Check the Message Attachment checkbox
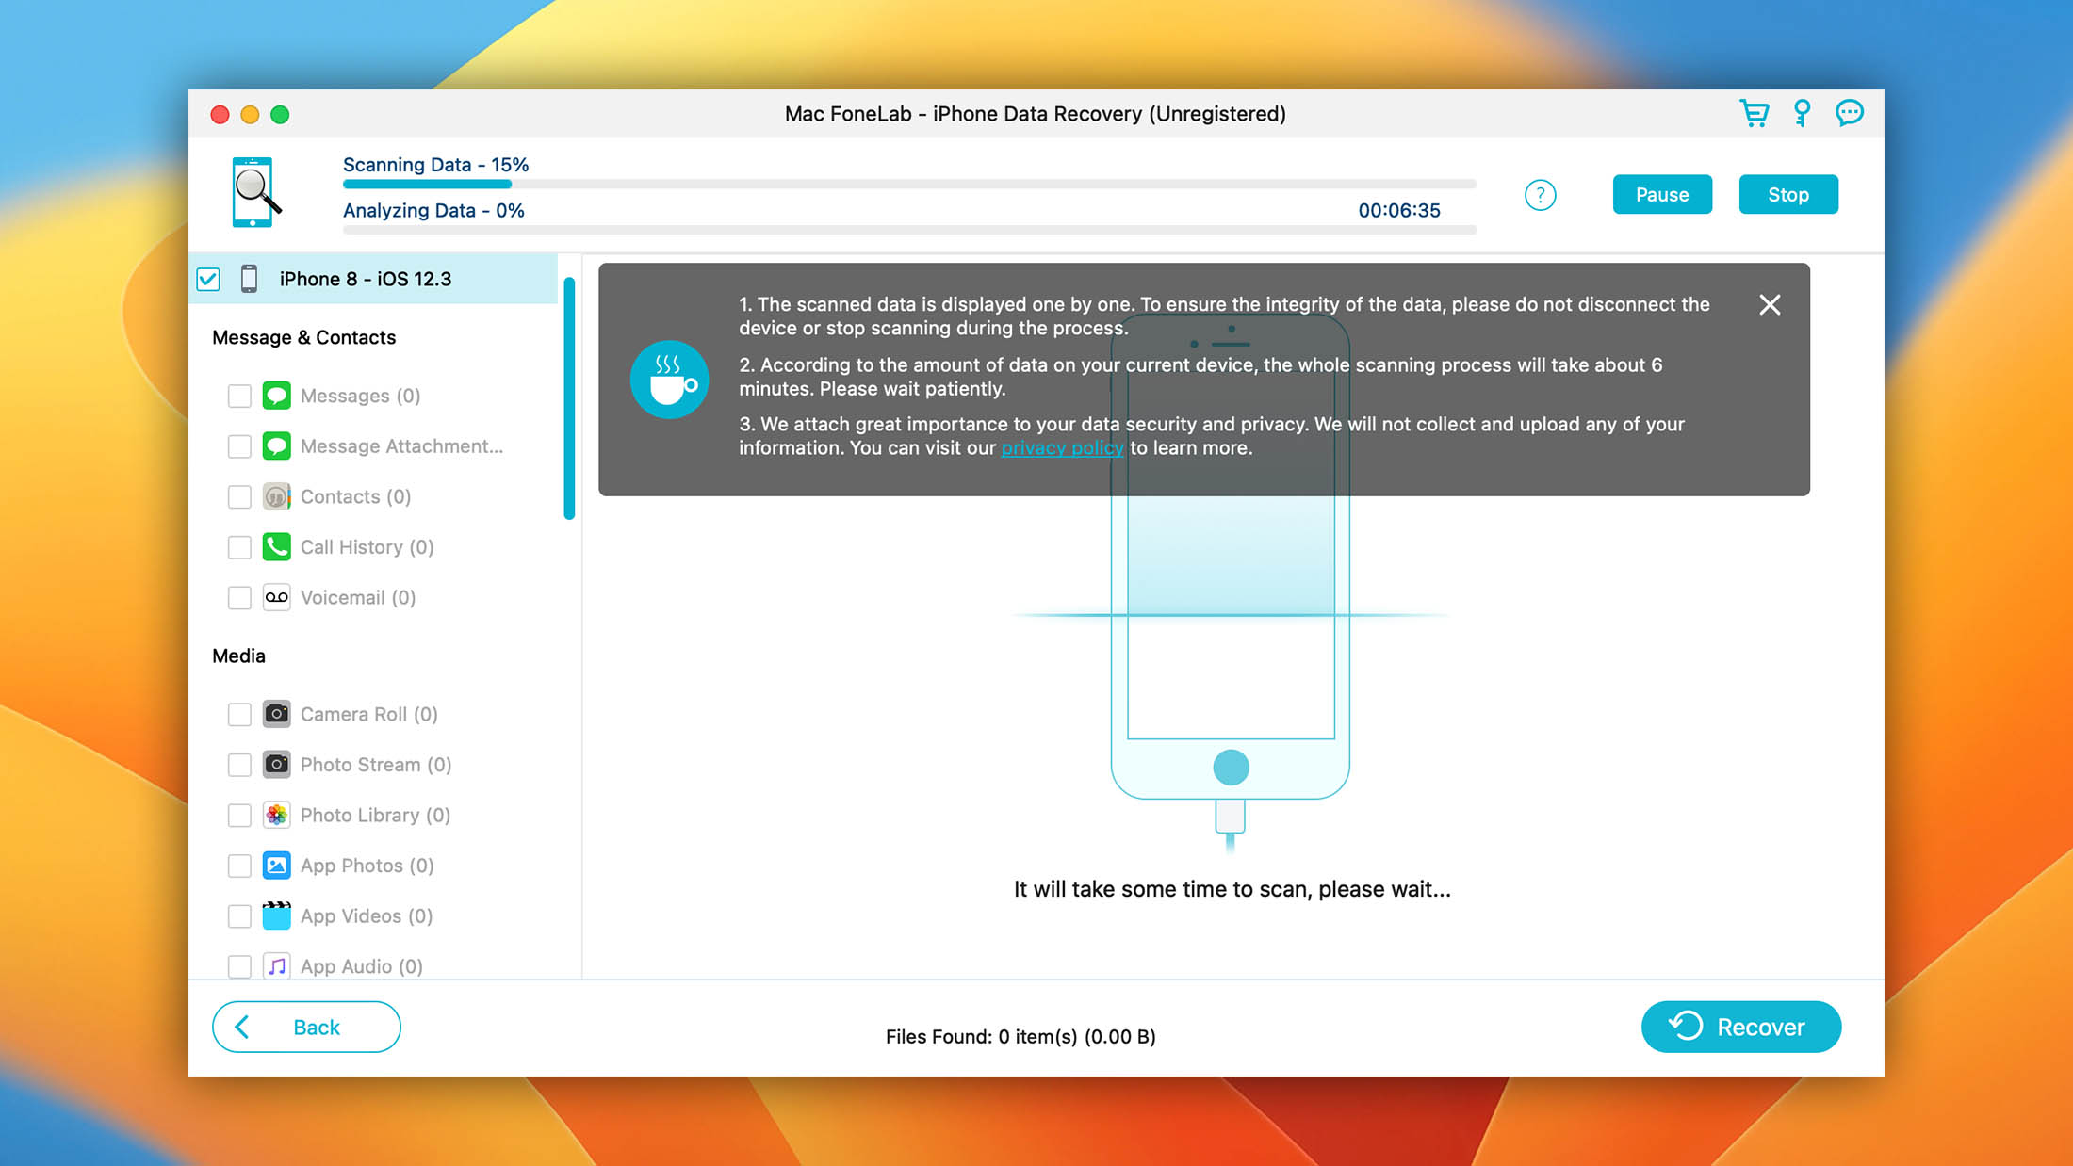 click(239, 446)
